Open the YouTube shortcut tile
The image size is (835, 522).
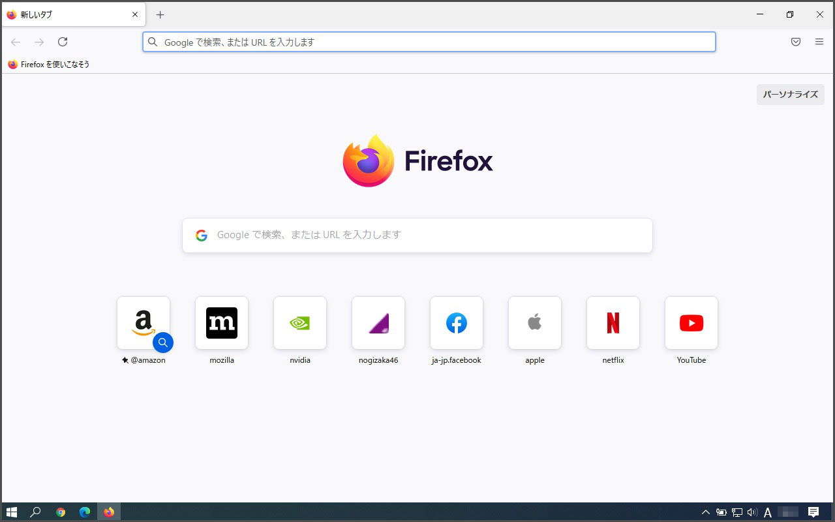691,323
